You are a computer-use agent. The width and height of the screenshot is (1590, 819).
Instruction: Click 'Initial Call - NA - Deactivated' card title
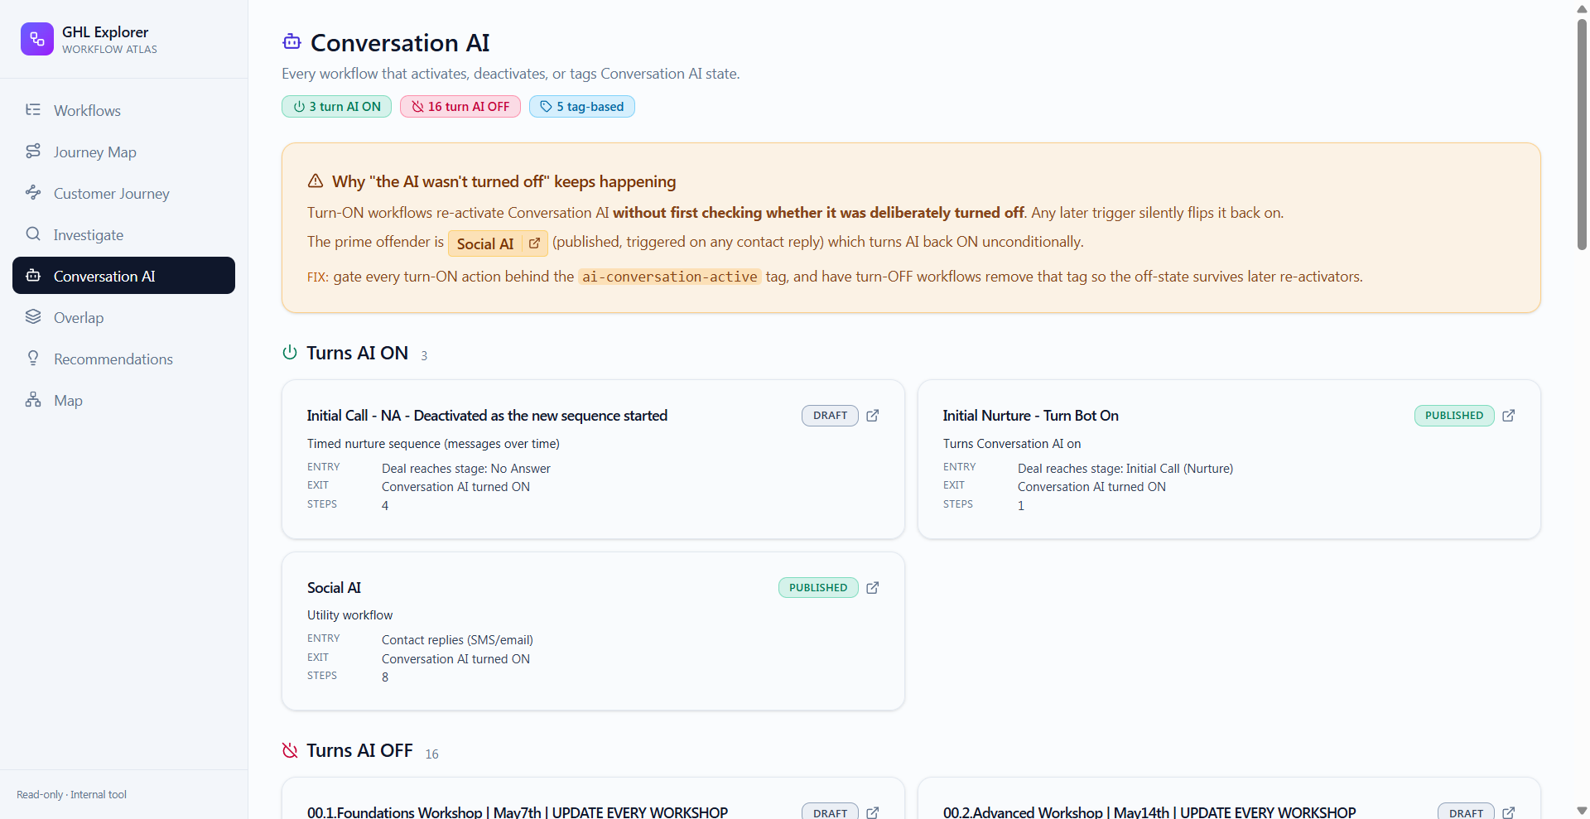[487, 416]
